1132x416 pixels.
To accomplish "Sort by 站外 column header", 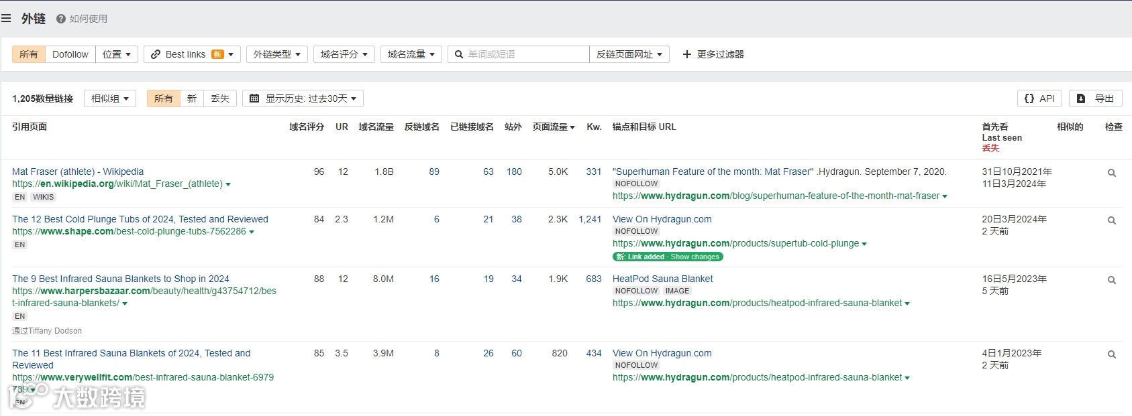I will tap(513, 127).
